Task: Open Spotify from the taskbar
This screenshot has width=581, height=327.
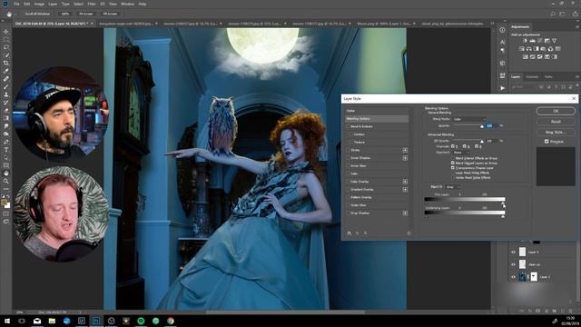Action: (141, 321)
